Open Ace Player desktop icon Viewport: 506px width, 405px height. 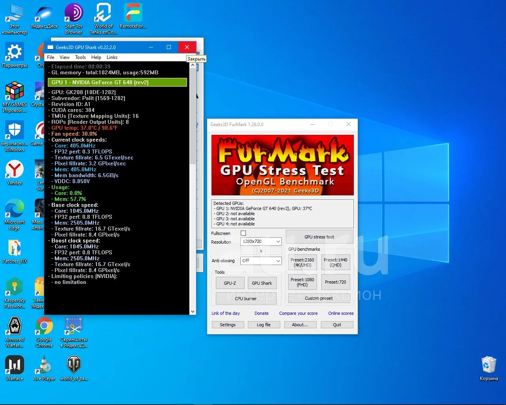pos(44,369)
